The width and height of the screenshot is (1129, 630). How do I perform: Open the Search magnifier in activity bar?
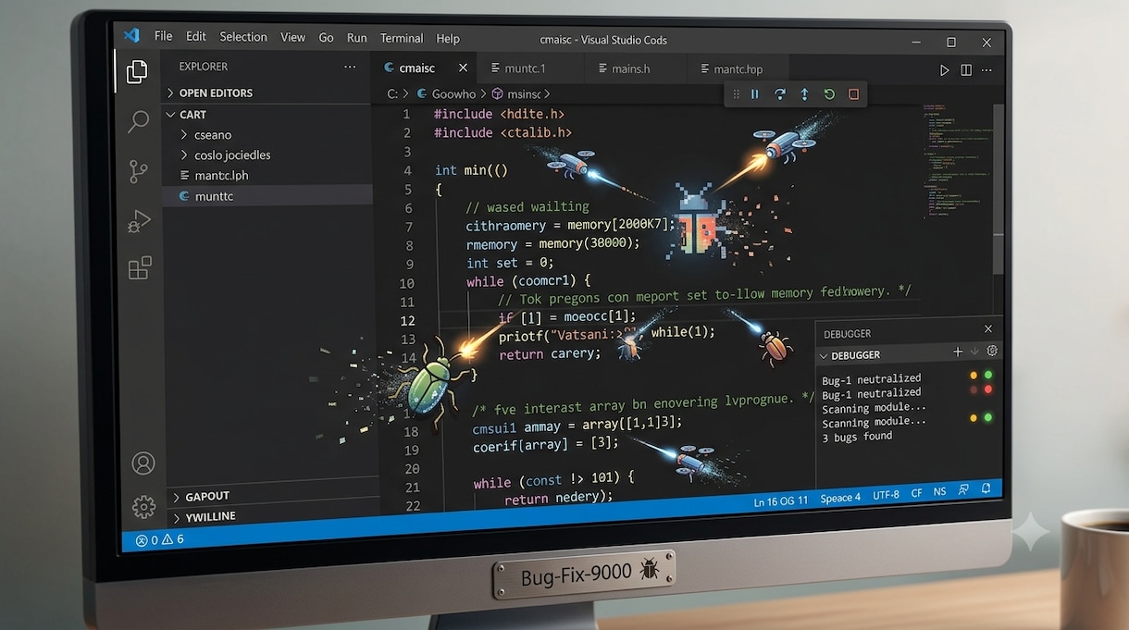[138, 121]
